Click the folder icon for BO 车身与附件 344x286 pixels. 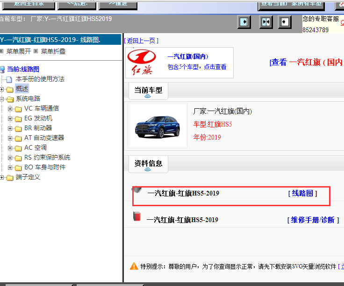18,168
